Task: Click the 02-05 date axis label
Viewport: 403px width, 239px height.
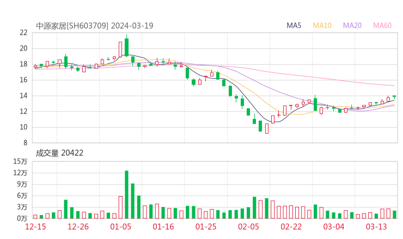Action: (248, 227)
